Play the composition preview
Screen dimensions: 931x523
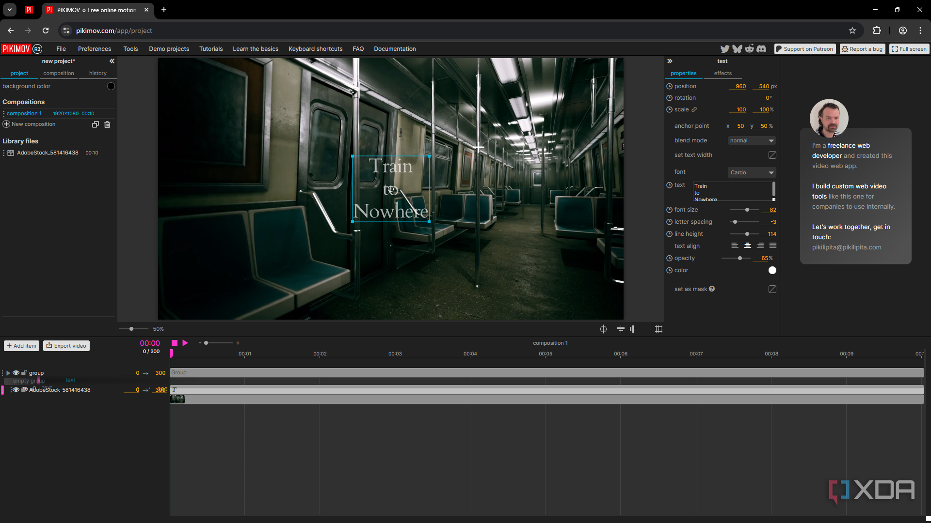coord(185,343)
